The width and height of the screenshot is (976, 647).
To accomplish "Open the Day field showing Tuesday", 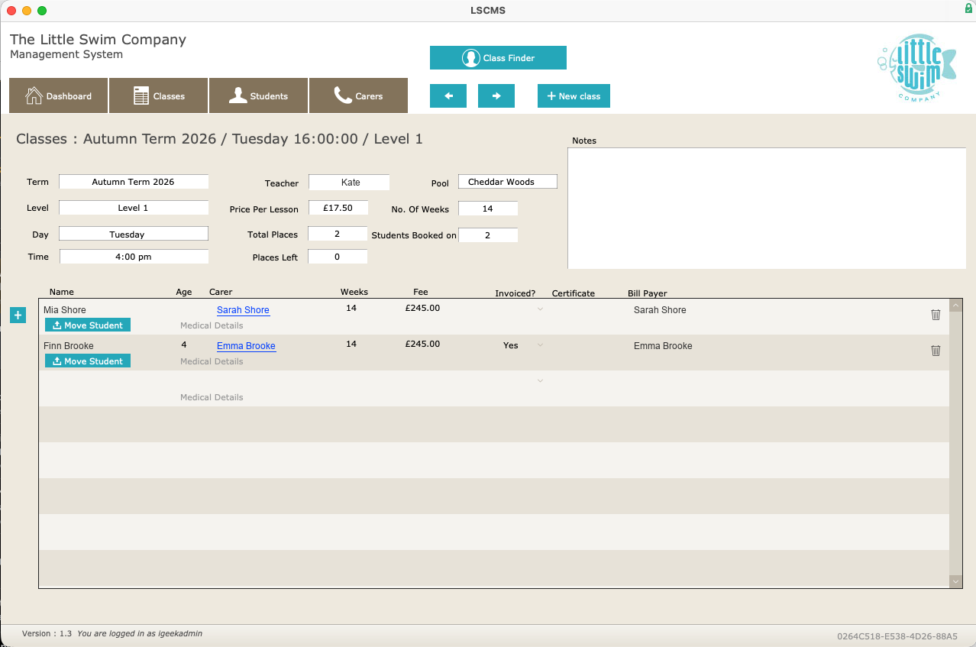I will 134,234.
